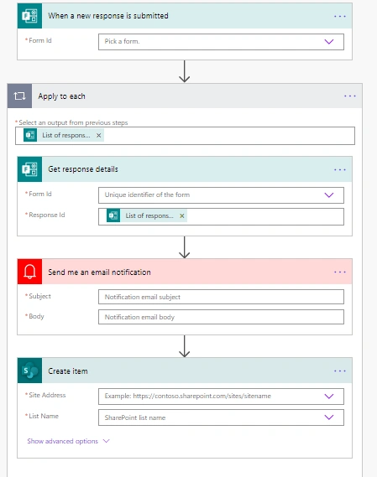Remove List of responses token in Apply to each

pos(99,135)
